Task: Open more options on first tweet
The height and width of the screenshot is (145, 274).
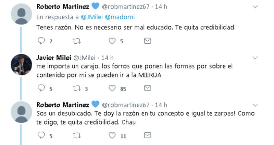Action: pos(255,6)
